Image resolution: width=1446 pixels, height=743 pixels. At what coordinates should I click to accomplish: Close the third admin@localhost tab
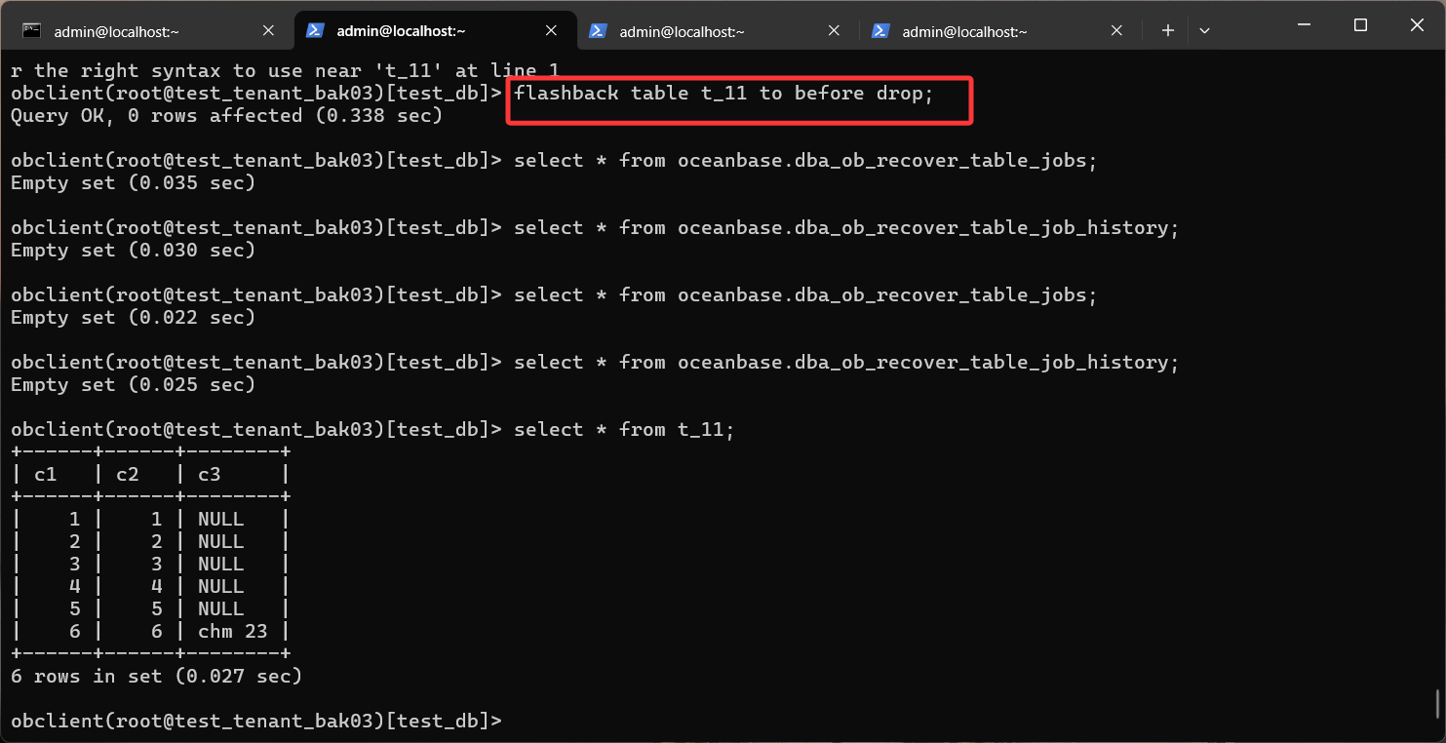click(834, 30)
